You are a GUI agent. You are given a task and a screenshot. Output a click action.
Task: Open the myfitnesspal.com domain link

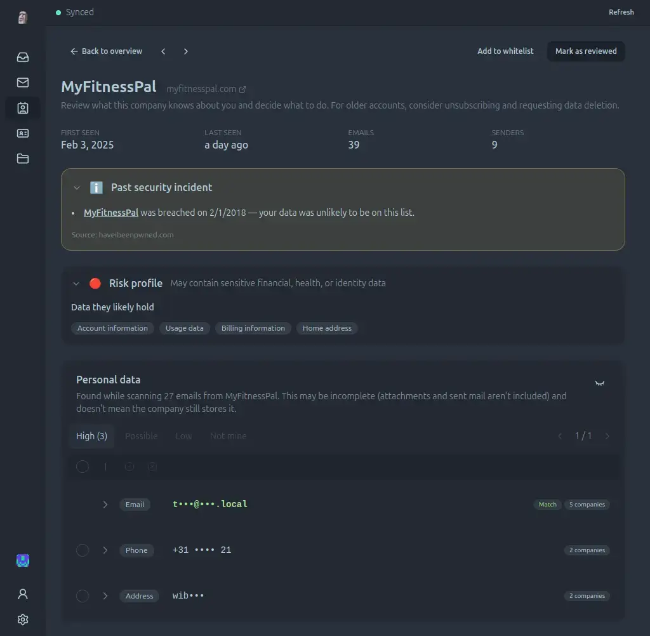(201, 89)
